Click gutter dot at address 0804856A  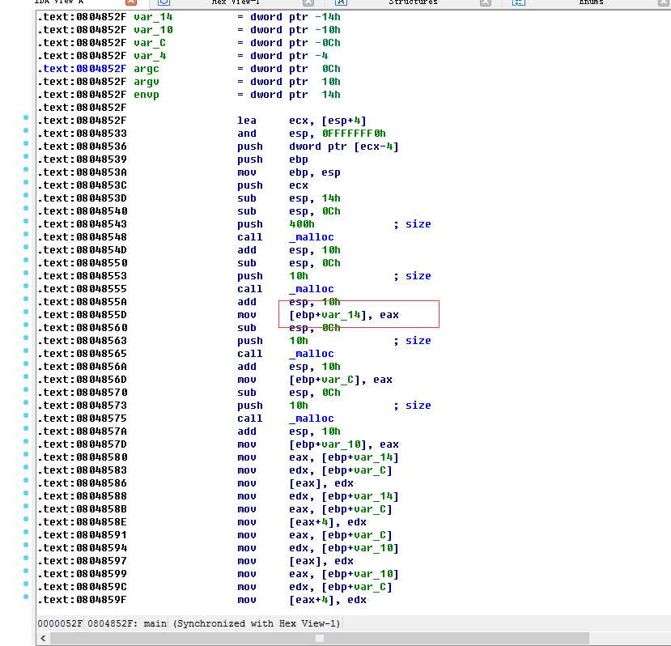point(26,363)
